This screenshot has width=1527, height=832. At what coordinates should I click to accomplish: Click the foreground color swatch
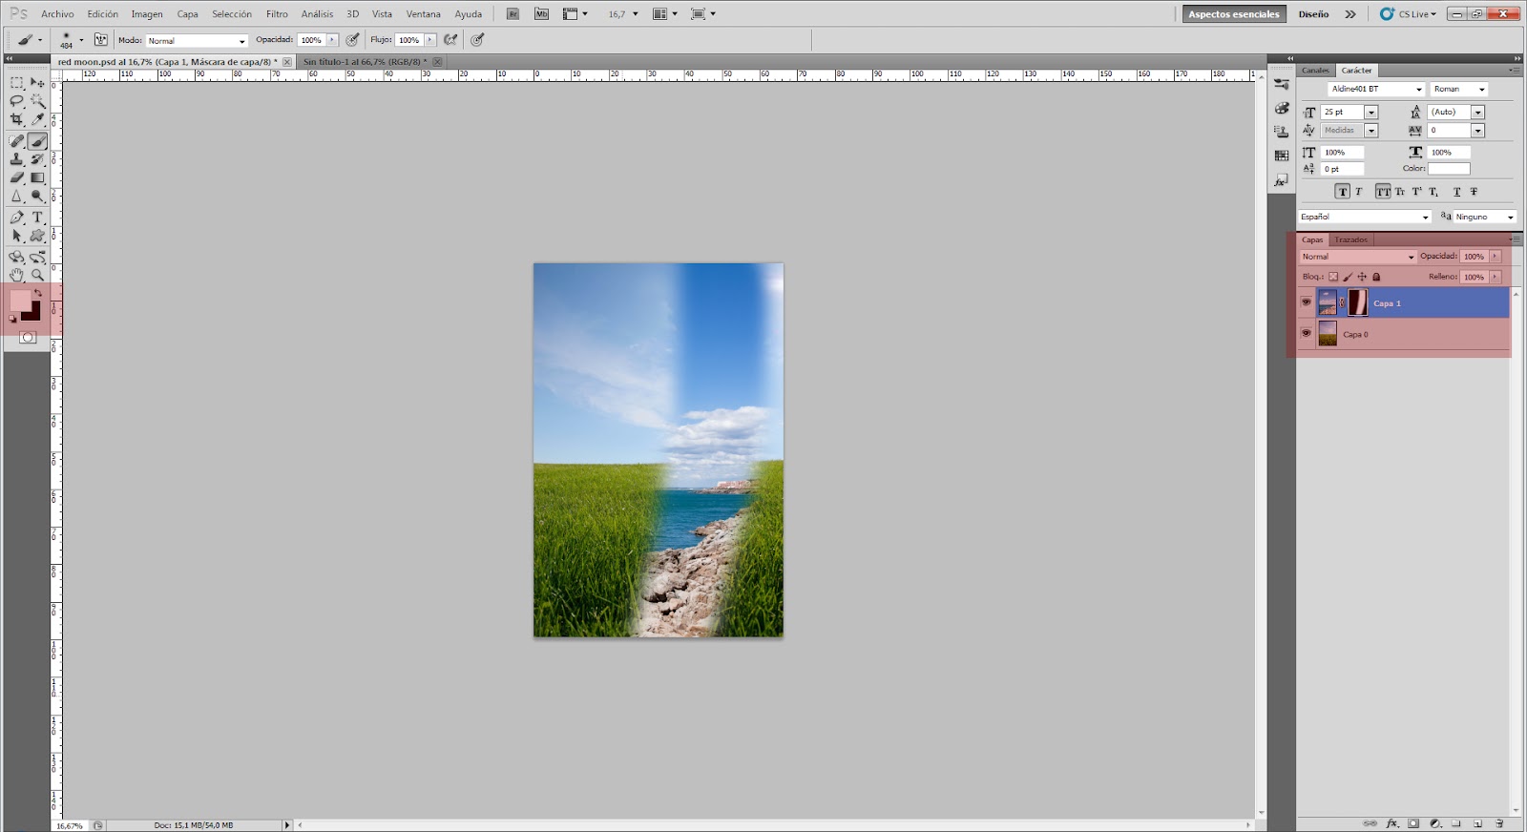(x=19, y=300)
